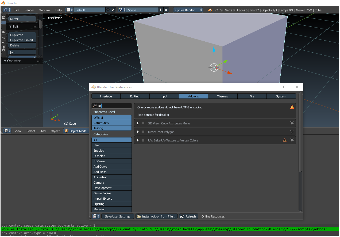Switch to the Themes preferences tab

tap(223, 96)
